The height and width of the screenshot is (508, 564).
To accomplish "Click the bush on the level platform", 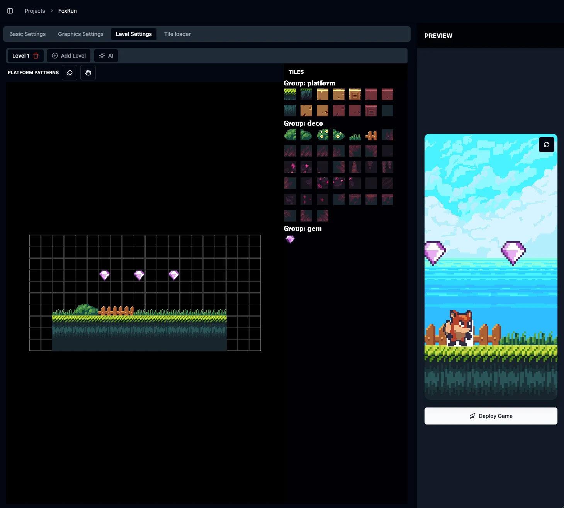I will pos(87,310).
